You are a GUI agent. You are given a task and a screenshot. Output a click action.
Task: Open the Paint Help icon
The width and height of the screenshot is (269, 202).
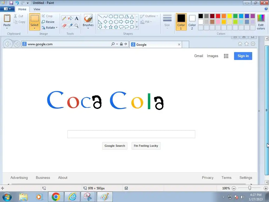point(266,9)
